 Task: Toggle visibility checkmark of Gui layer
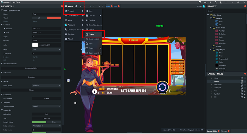[245, 91]
